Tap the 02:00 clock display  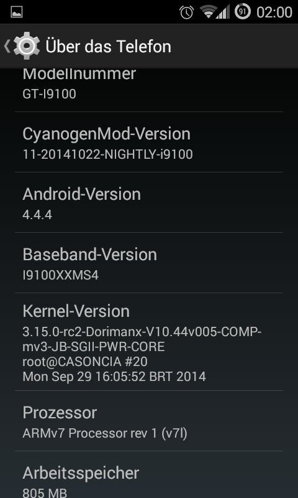pos(274,12)
